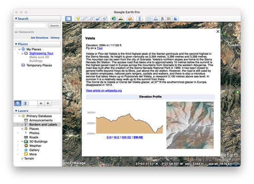Click the Print toolbar icon
The image size is (254, 184).
point(156,19)
